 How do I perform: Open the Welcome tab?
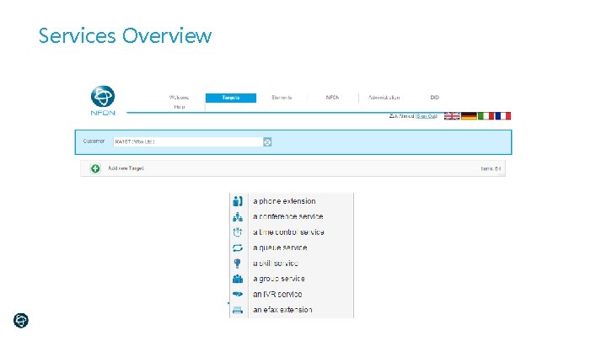[x=179, y=98]
